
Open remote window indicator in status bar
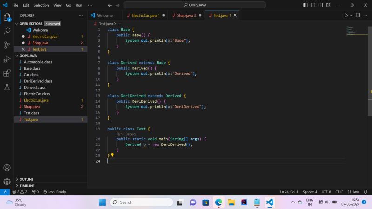point(5,192)
